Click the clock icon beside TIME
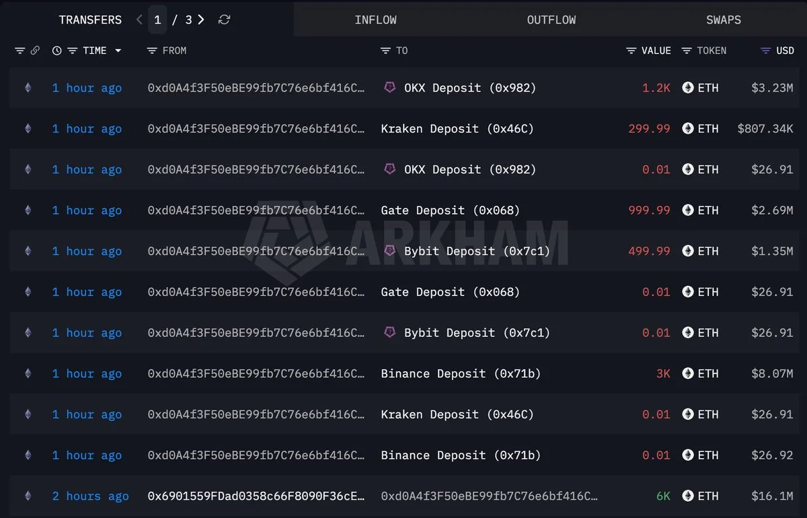807x518 pixels. [x=57, y=50]
